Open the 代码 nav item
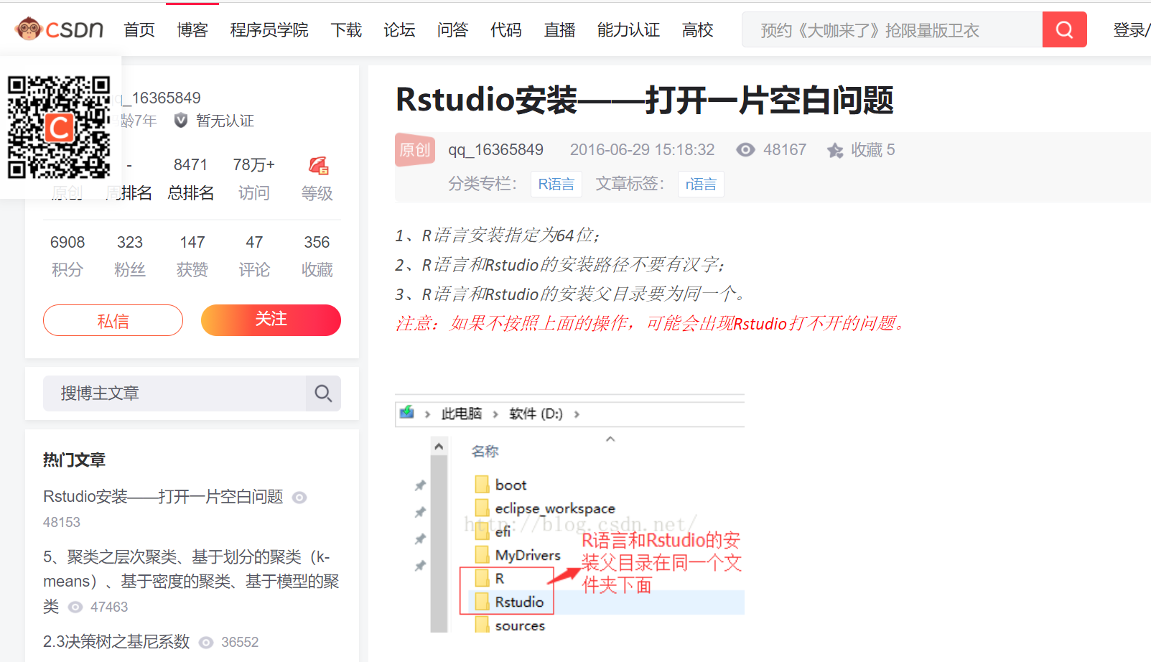Image resolution: width=1151 pixels, height=662 pixels. coord(506,30)
